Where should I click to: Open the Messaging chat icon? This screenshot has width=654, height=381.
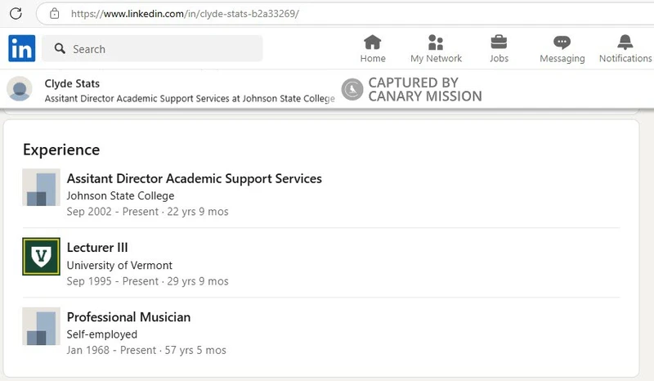coord(562,43)
